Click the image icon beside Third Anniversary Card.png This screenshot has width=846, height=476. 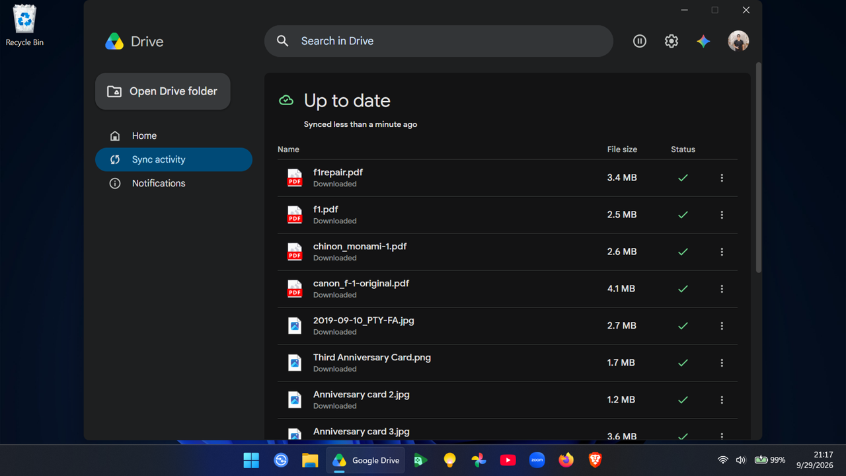click(x=295, y=363)
